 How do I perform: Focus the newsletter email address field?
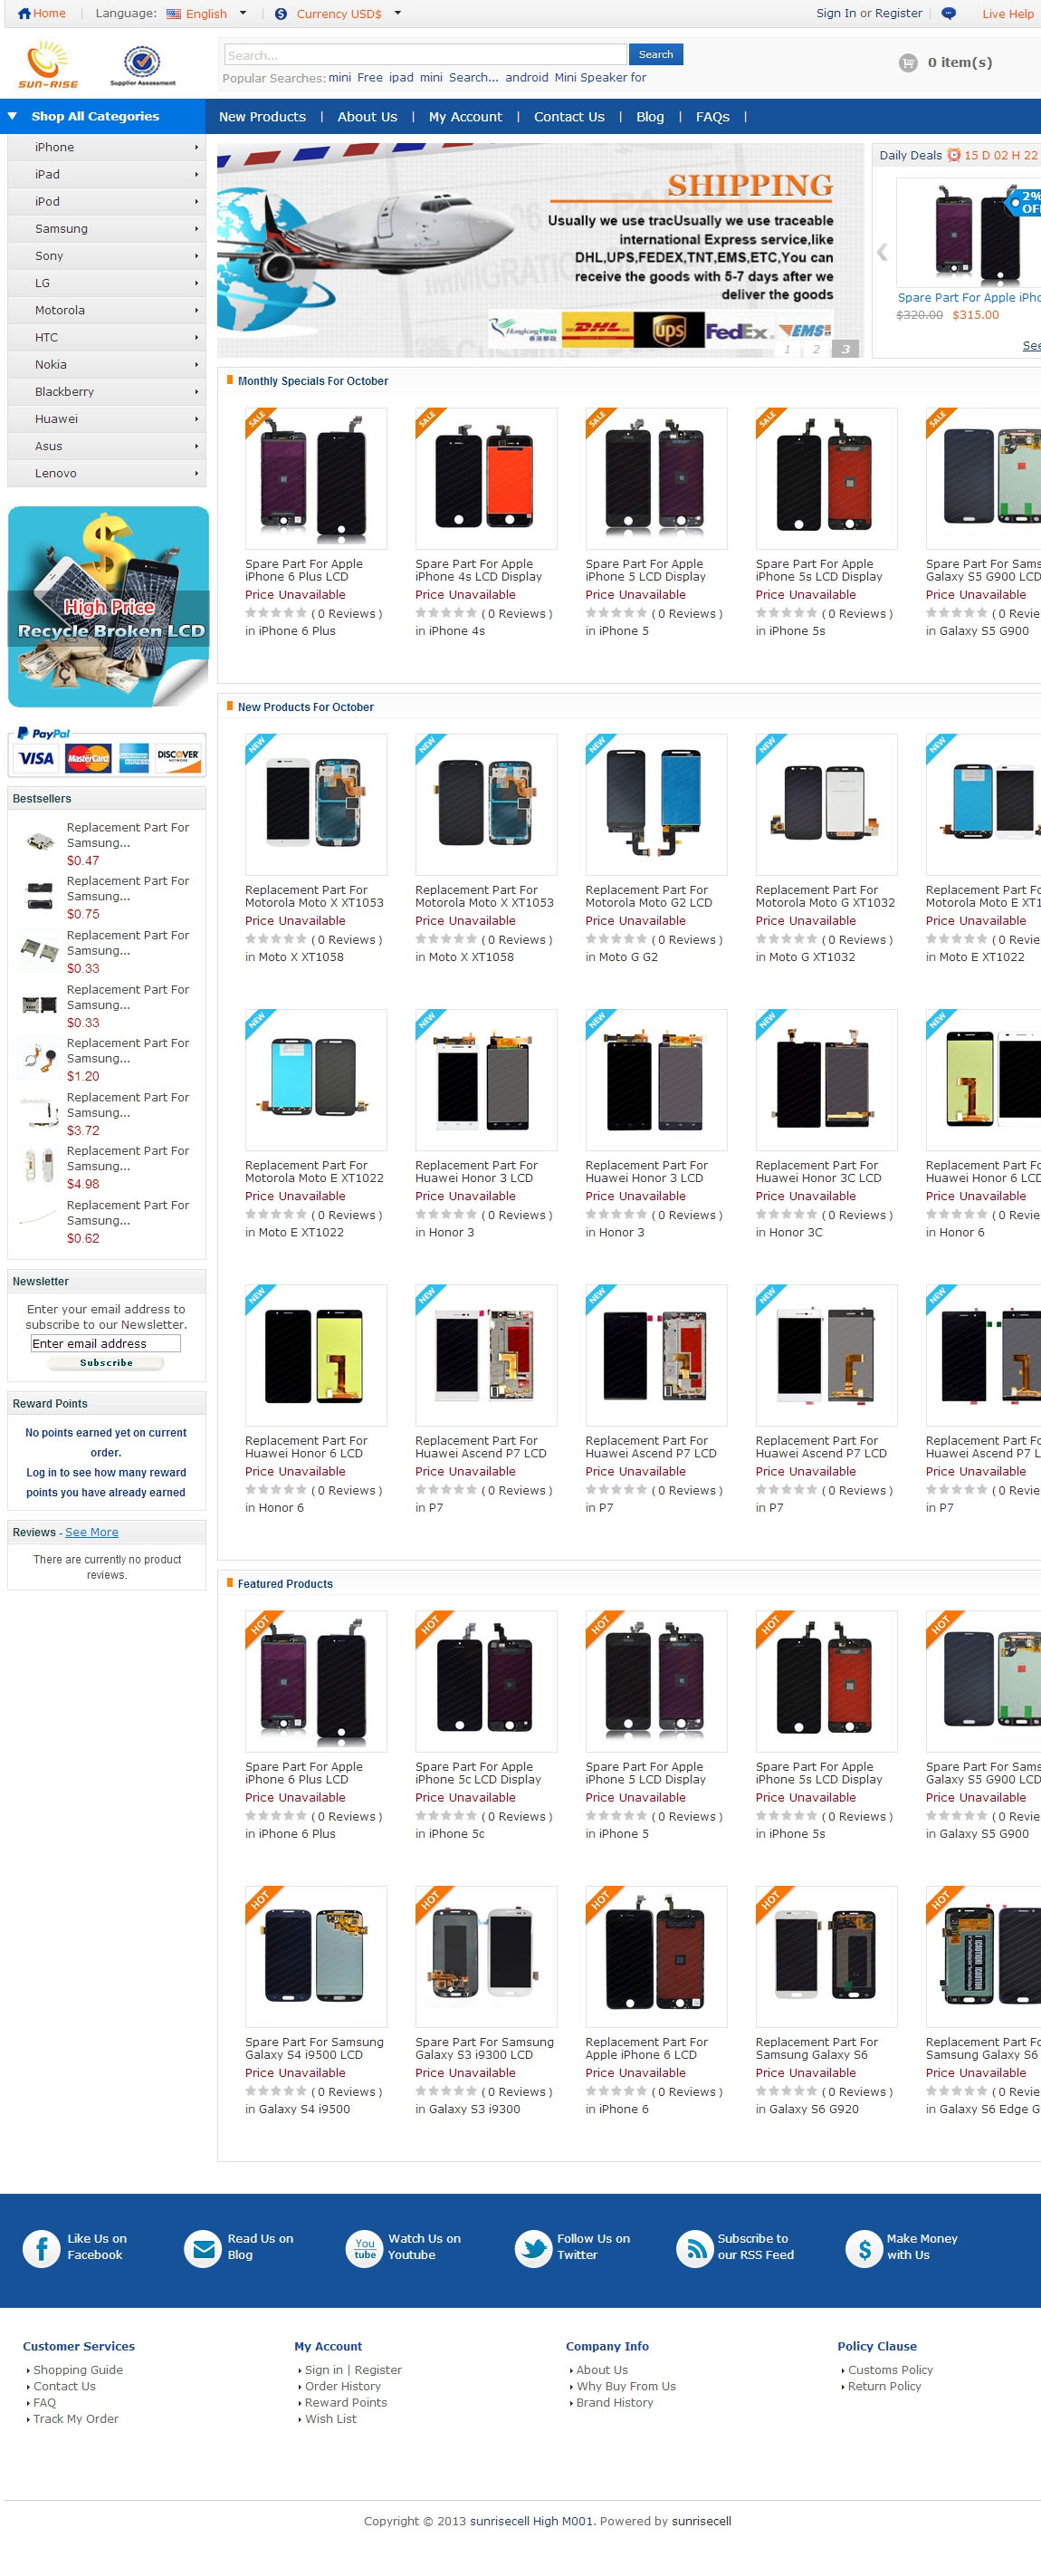pos(106,1344)
